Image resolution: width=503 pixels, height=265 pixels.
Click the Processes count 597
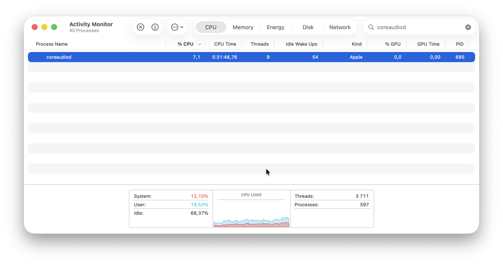(x=364, y=205)
